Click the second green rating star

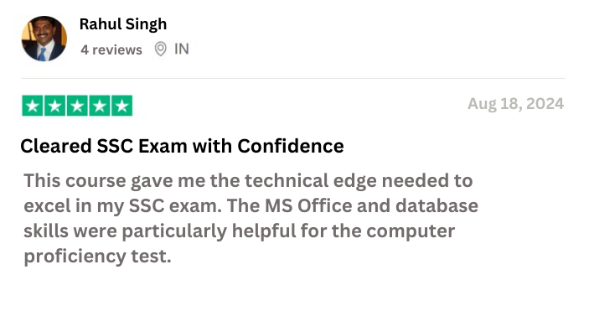54,106
